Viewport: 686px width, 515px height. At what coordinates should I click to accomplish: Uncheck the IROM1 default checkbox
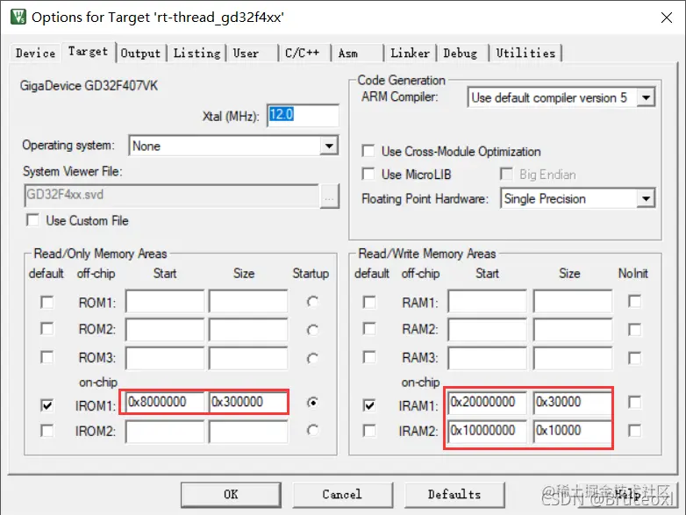click(46, 405)
